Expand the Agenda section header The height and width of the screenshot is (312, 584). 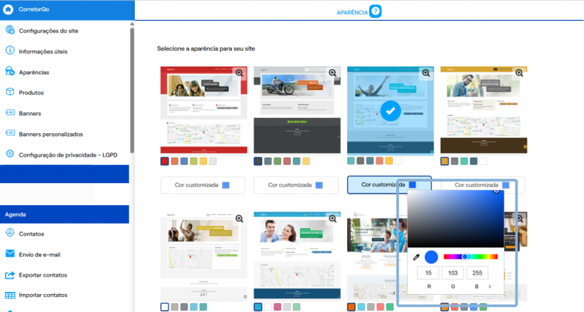point(64,214)
